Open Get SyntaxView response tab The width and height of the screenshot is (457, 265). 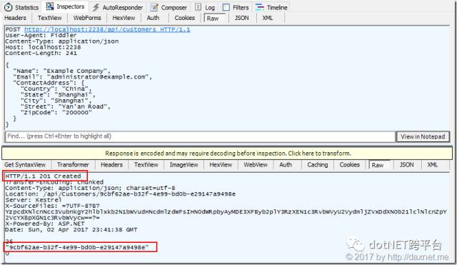coord(25,165)
